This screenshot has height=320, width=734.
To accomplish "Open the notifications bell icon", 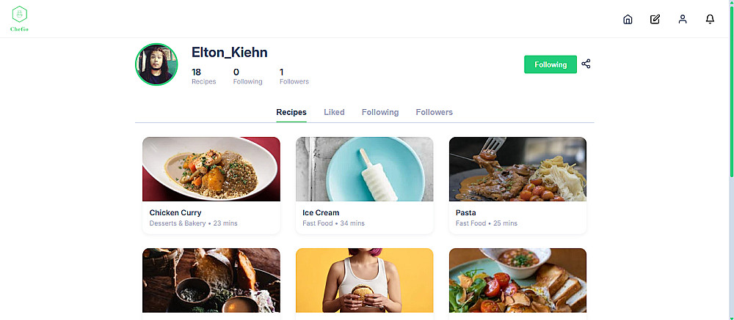I will [x=710, y=19].
